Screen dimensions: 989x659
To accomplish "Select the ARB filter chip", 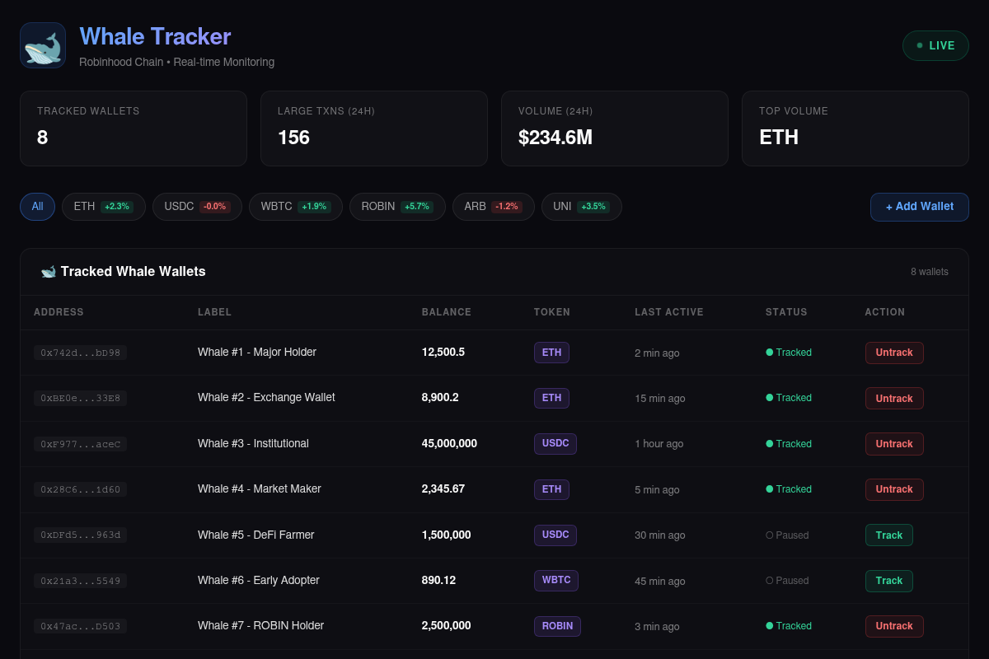I will tap(494, 207).
